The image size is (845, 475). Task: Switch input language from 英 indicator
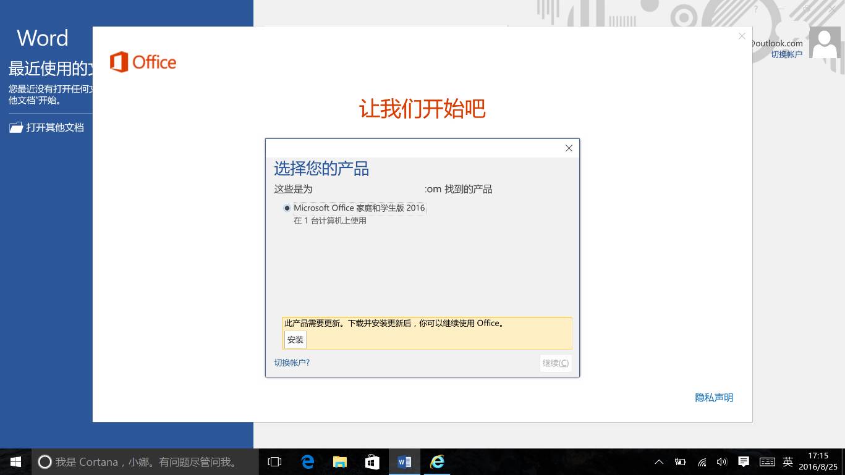788,461
